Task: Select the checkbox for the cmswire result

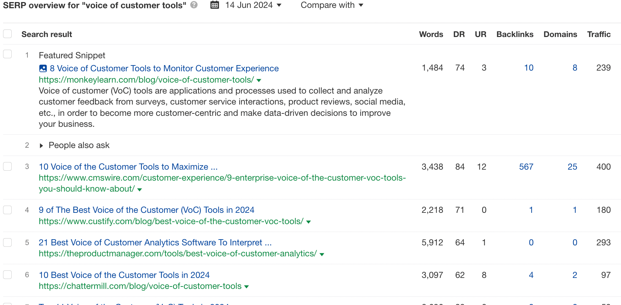Action: tap(8, 167)
